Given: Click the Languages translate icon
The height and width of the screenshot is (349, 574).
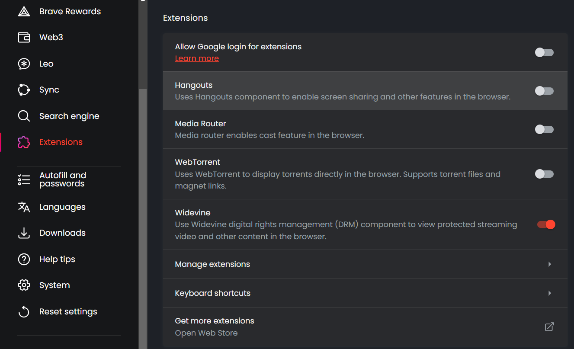Looking at the screenshot, I should tap(24, 207).
